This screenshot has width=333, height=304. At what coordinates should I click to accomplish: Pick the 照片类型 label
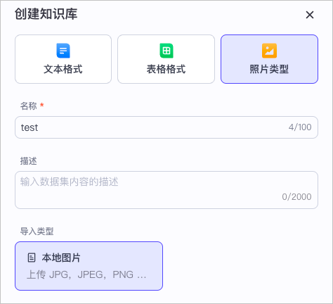click(x=269, y=69)
